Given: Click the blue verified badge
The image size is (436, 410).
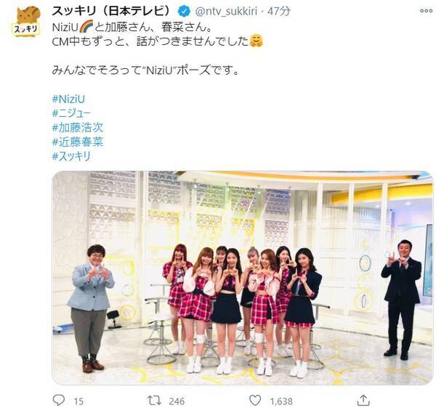Looking at the screenshot, I should click(x=184, y=11).
